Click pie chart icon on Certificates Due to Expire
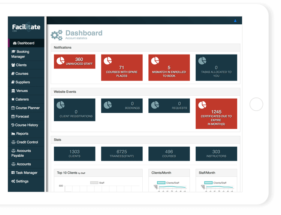Image resolution: width=281 pixels, height=215 pixels. point(202,105)
